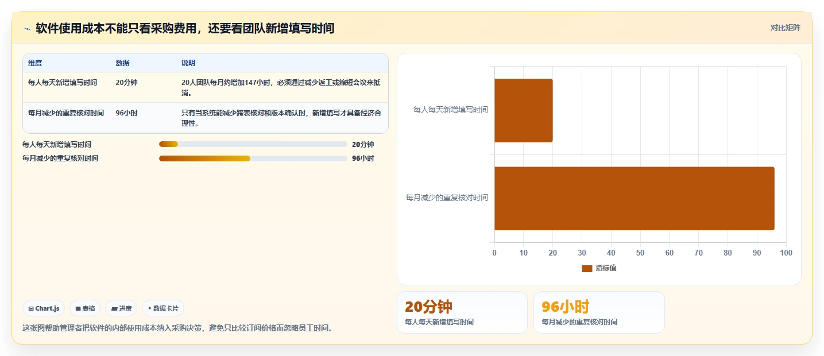Click the chart bar for 每人每天新增填写时间
Viewport: 824px width, 356px height.
coord(523,110)
